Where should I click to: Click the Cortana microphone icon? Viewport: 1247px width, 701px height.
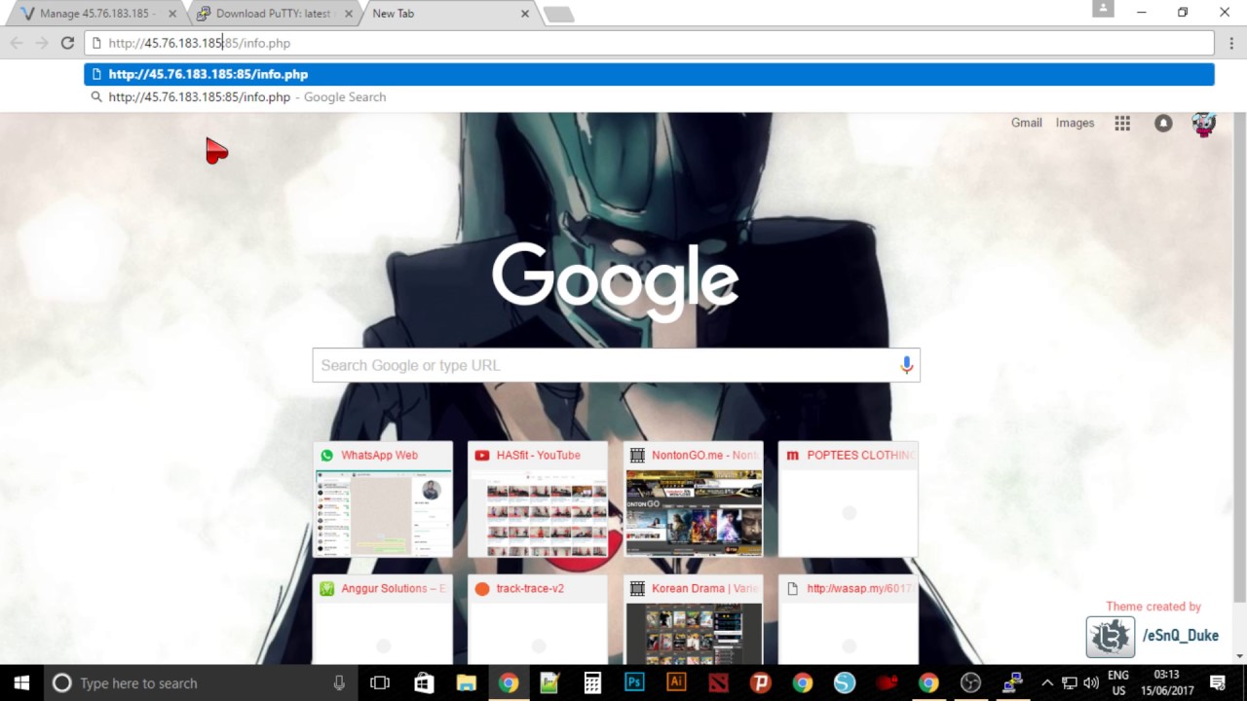click(339, 683)
